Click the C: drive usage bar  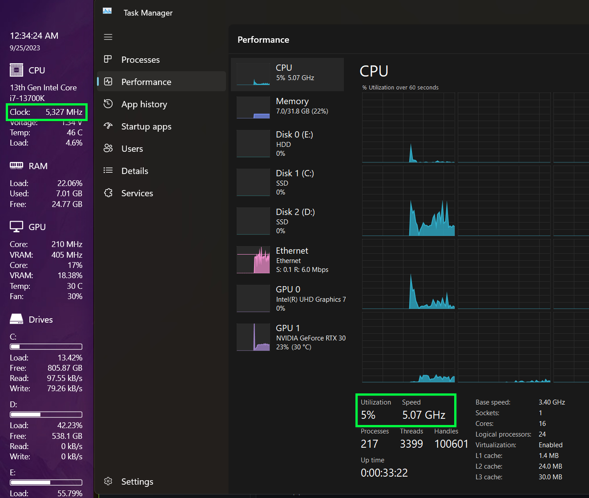click(x=46, y=347)
